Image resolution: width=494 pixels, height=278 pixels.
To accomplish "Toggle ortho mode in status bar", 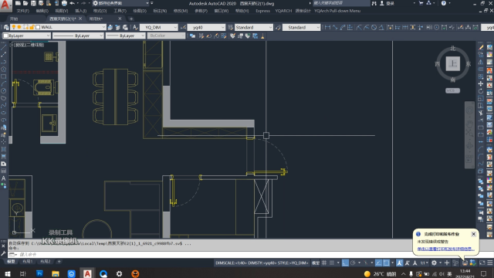I will [x=345, y=263].
